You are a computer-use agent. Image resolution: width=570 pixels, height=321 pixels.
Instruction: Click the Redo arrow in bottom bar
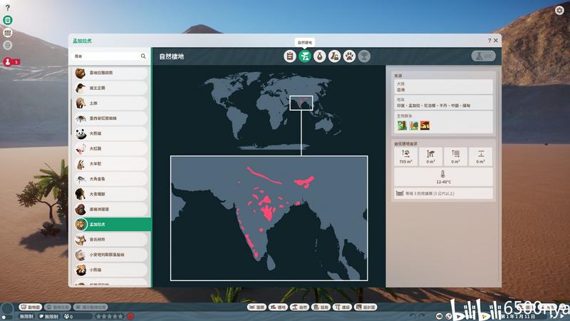(422, 316)
